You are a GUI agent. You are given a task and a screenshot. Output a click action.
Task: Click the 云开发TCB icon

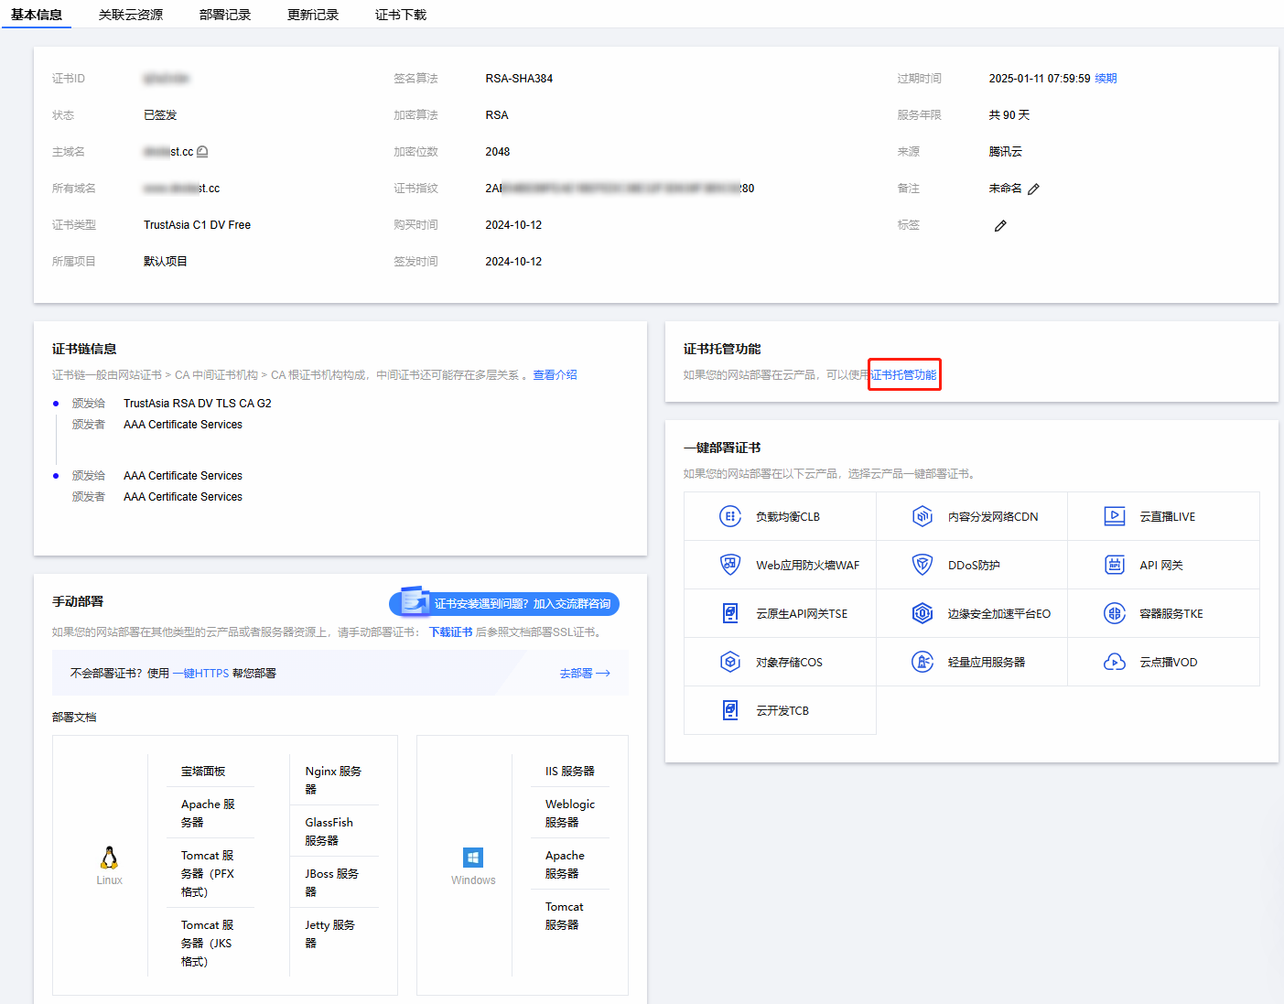coord(730,710)
